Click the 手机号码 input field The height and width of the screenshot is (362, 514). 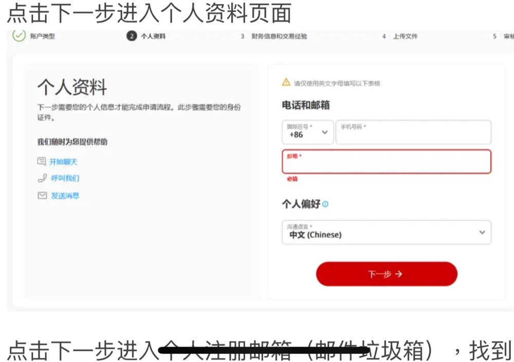tap(413, 132)
